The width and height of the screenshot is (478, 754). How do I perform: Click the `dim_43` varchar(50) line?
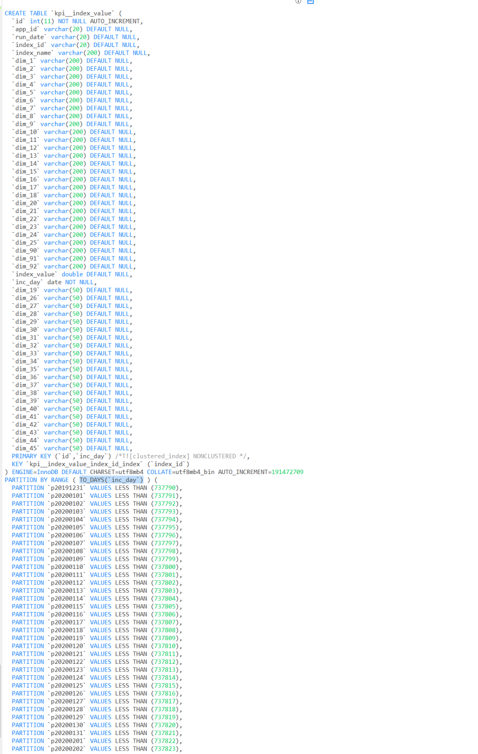pos(72,433)
